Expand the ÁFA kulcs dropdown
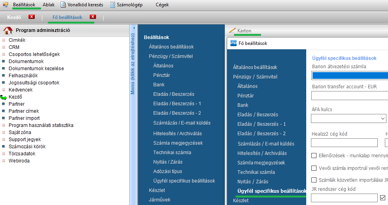This screenshot has width=388, height=205. [383, 118]
